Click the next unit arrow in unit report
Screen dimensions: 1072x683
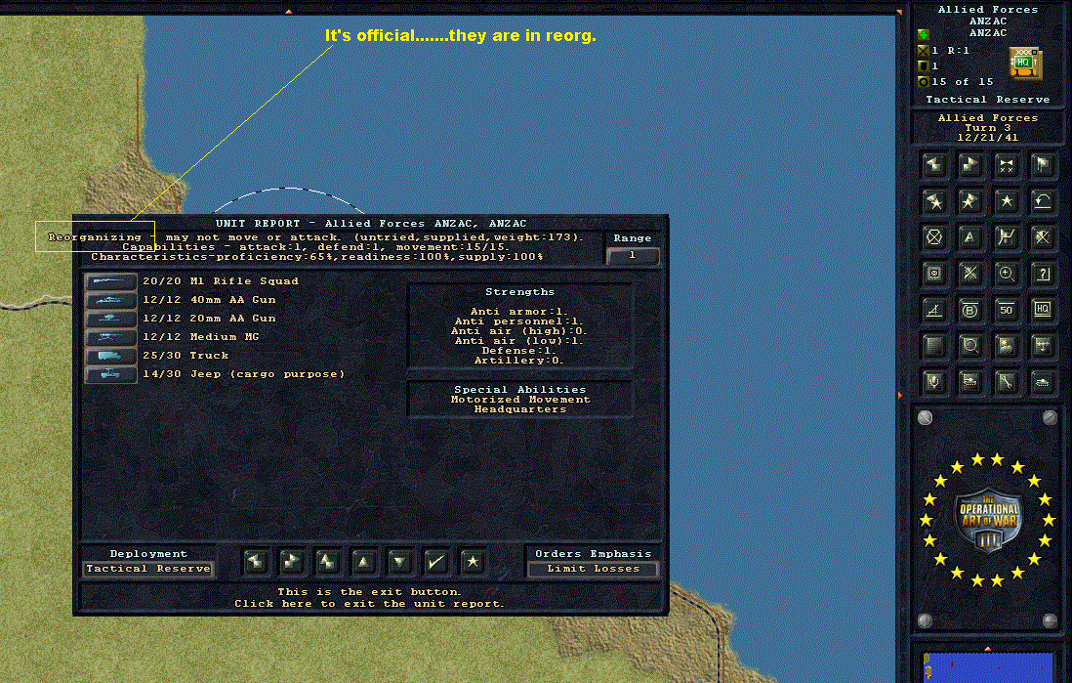[x=292, y=563]
